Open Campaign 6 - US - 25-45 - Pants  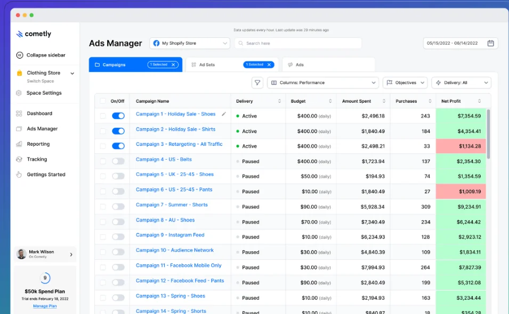click(174, 189)
